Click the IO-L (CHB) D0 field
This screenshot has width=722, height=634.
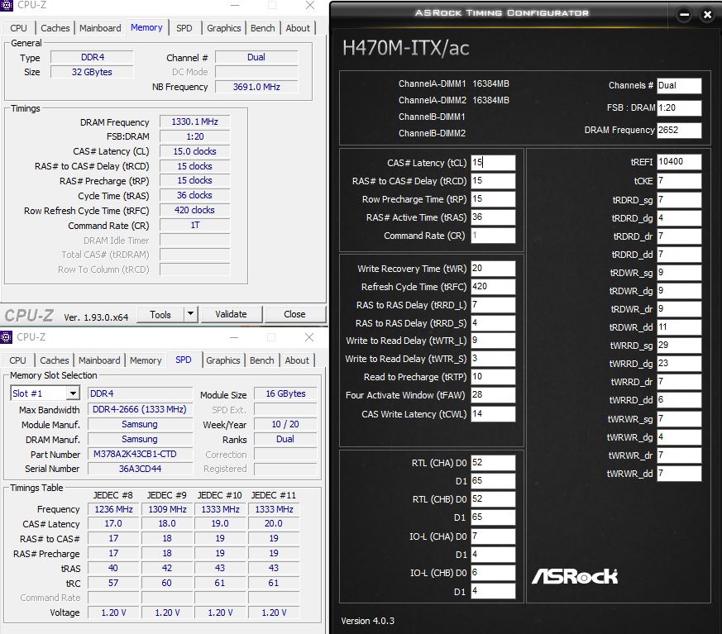coord(493,572)
